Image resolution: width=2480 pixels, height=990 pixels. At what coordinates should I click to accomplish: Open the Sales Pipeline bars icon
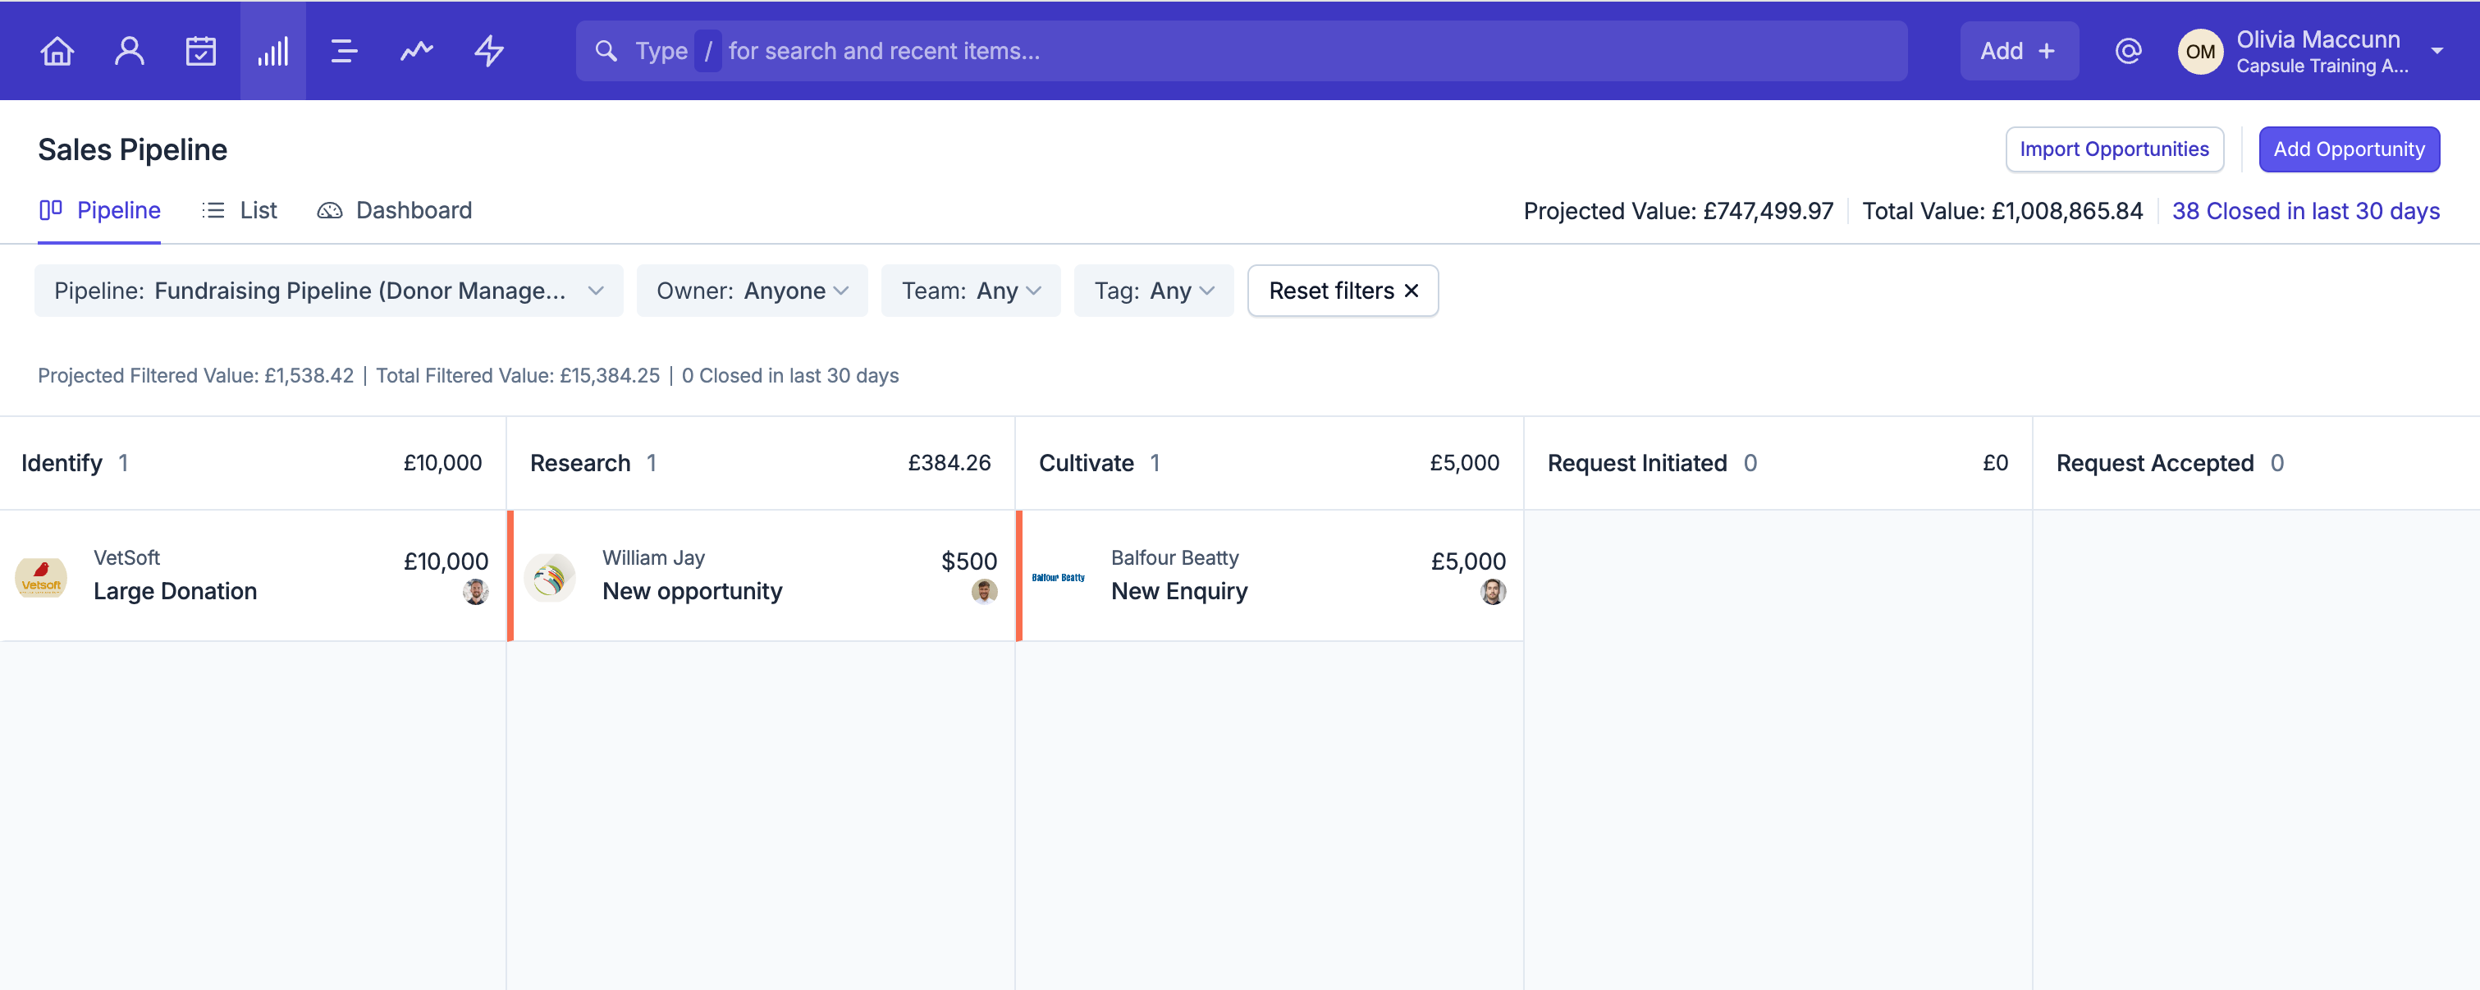272,51
